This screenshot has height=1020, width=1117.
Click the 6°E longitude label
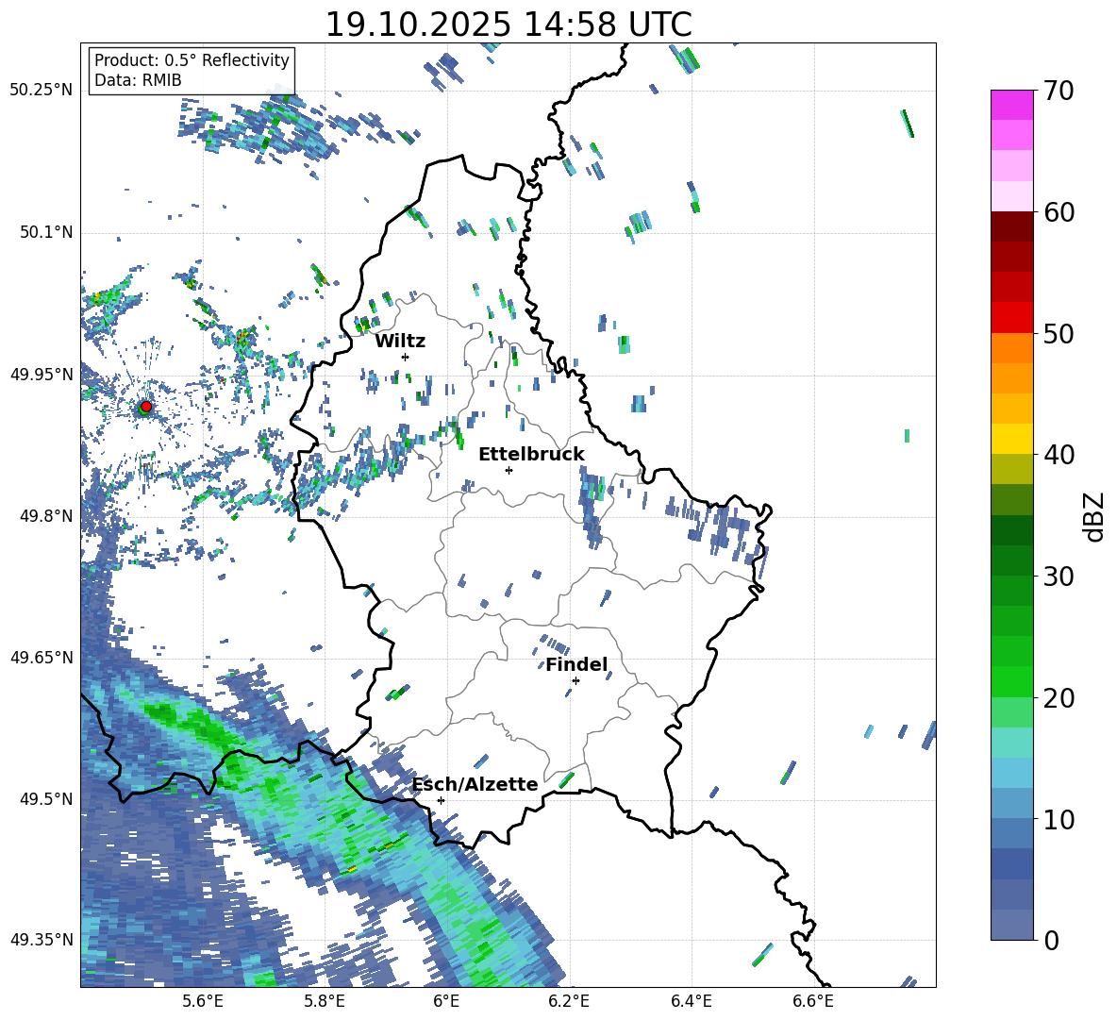pyautogui.click(x=446, y=1002)
